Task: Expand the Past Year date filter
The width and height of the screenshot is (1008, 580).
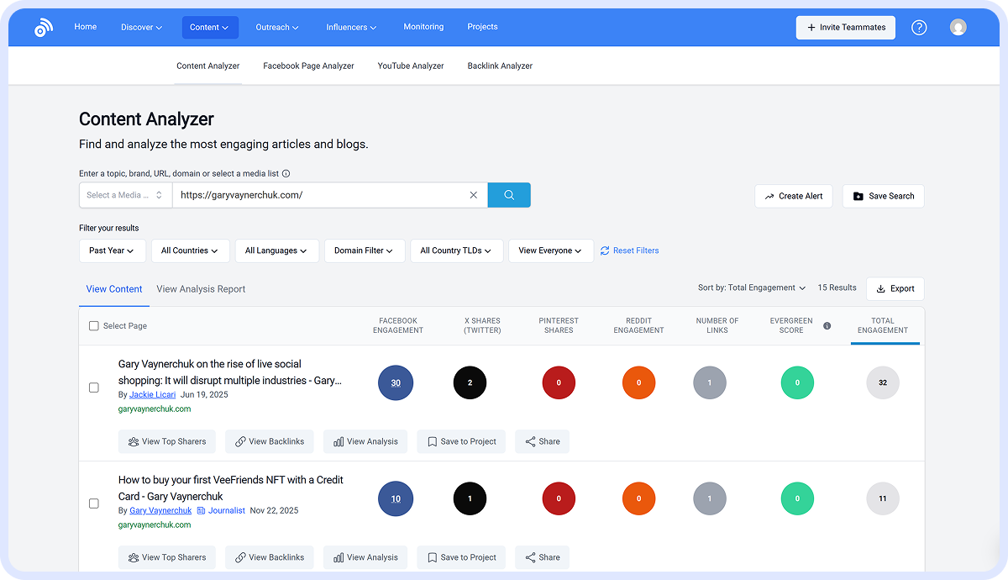Action: (113, 250)
